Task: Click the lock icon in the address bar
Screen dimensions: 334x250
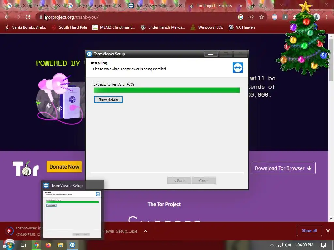Action: tap(41, 17)
